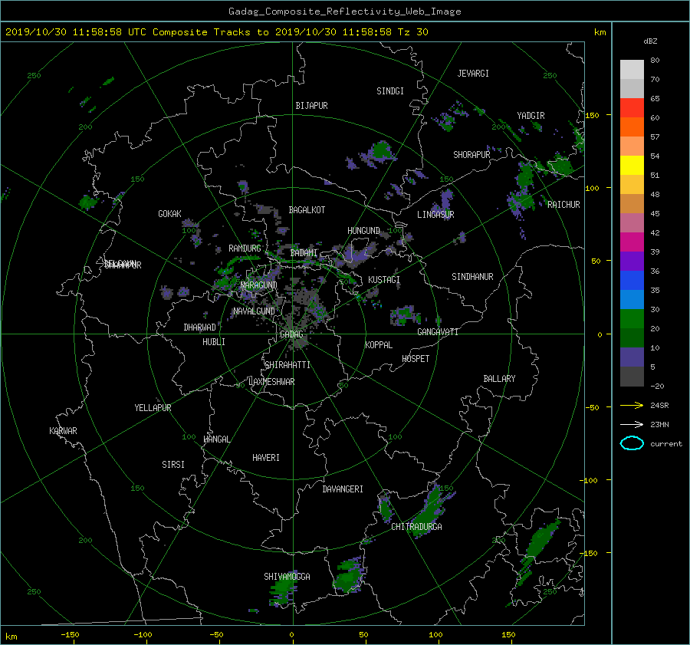Screen dimensions: 690x645
Task: Click the 80 value on the dBZ scale
Action: tap(655, 61)
